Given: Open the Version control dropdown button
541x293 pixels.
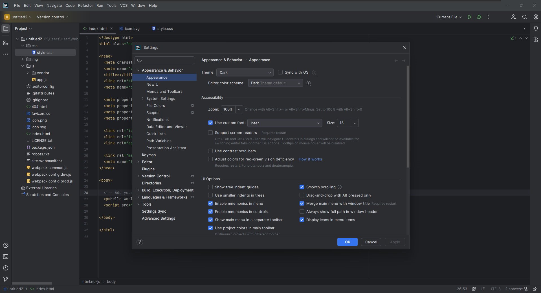Looking at the screenshot, I should click(52, 17).
